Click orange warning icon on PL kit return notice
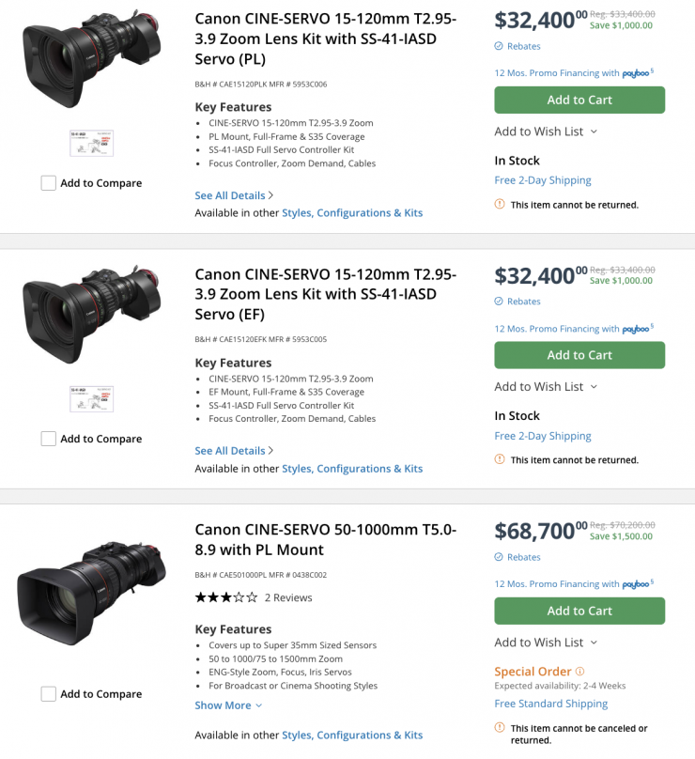 pos(500,204)
